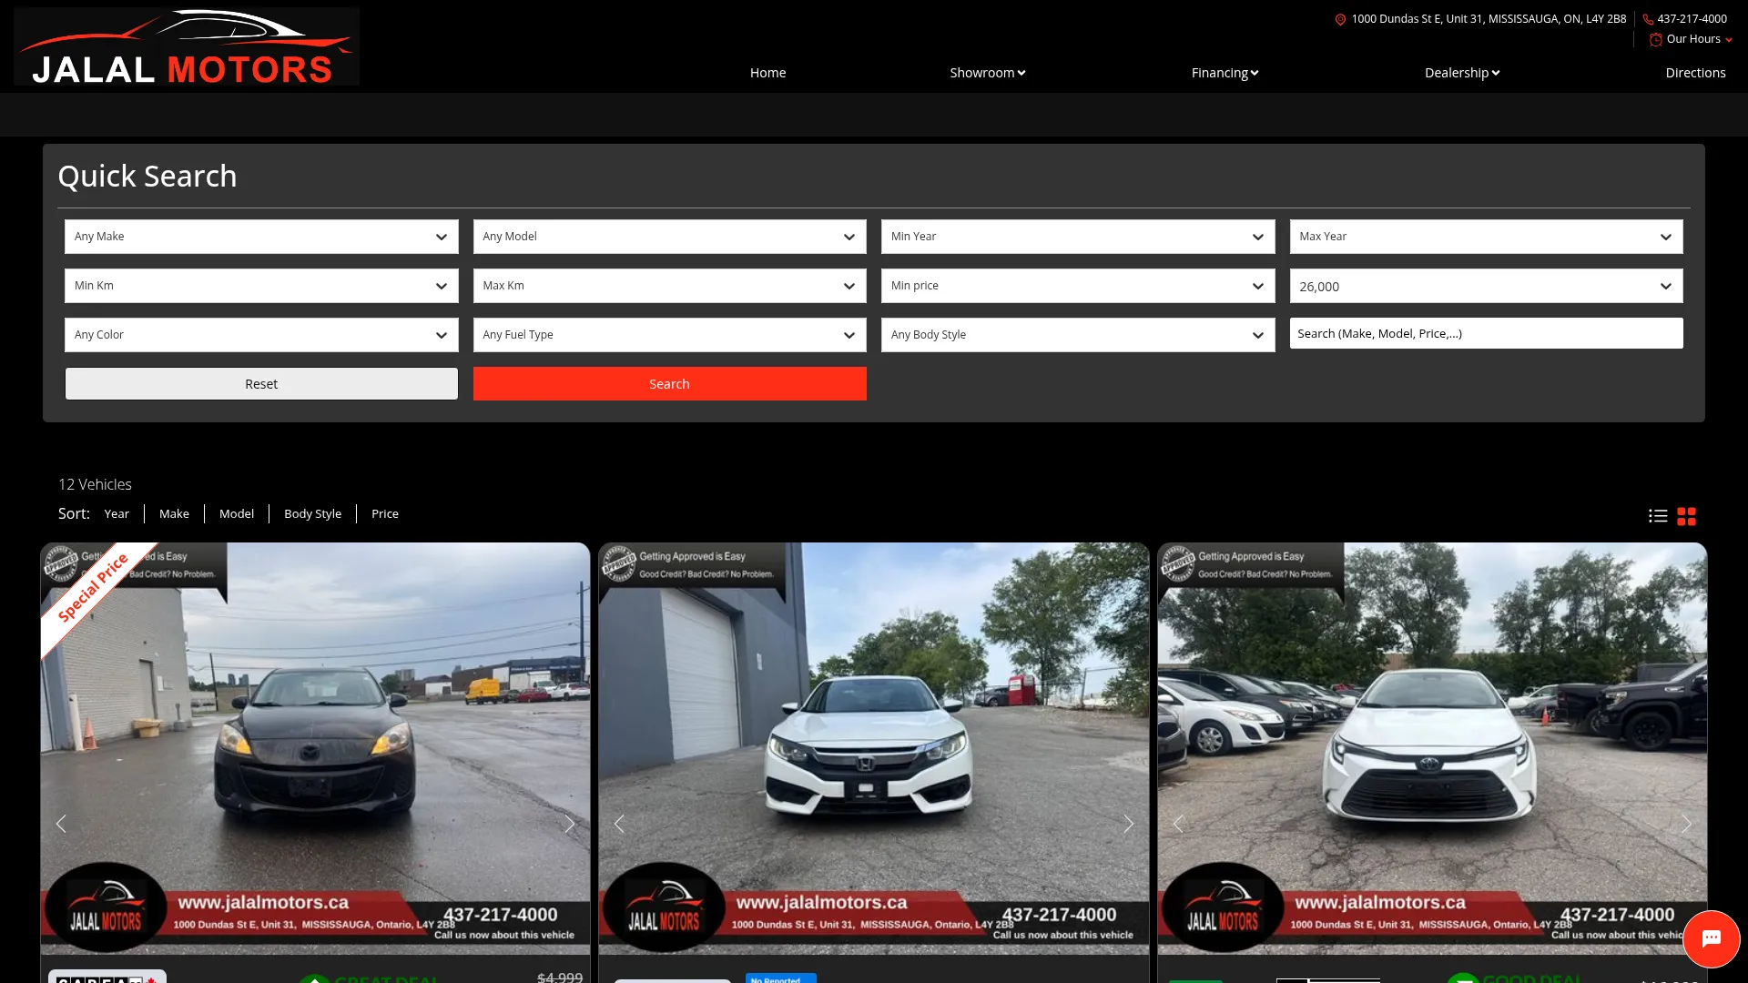This screenshot has width=1748, height=983.
Task: Open the Financing menu
Action: 1225,73
